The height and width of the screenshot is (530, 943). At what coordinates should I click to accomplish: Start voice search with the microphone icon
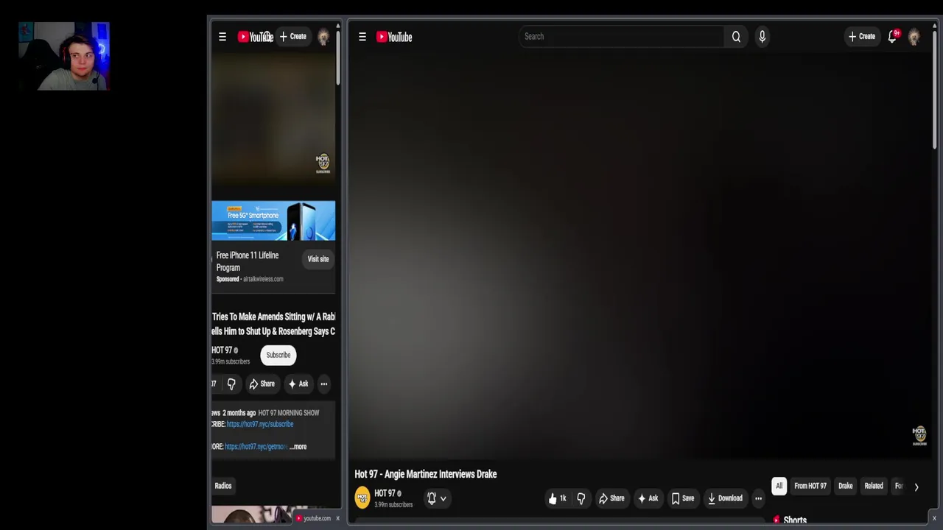pyautogui.click(x=762, y=36)
